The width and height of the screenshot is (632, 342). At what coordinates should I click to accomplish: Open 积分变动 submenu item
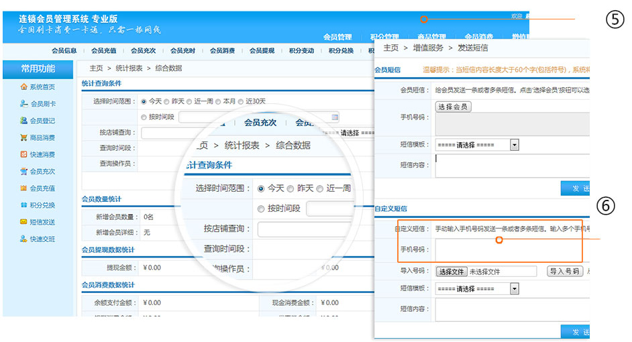point(301,51)
